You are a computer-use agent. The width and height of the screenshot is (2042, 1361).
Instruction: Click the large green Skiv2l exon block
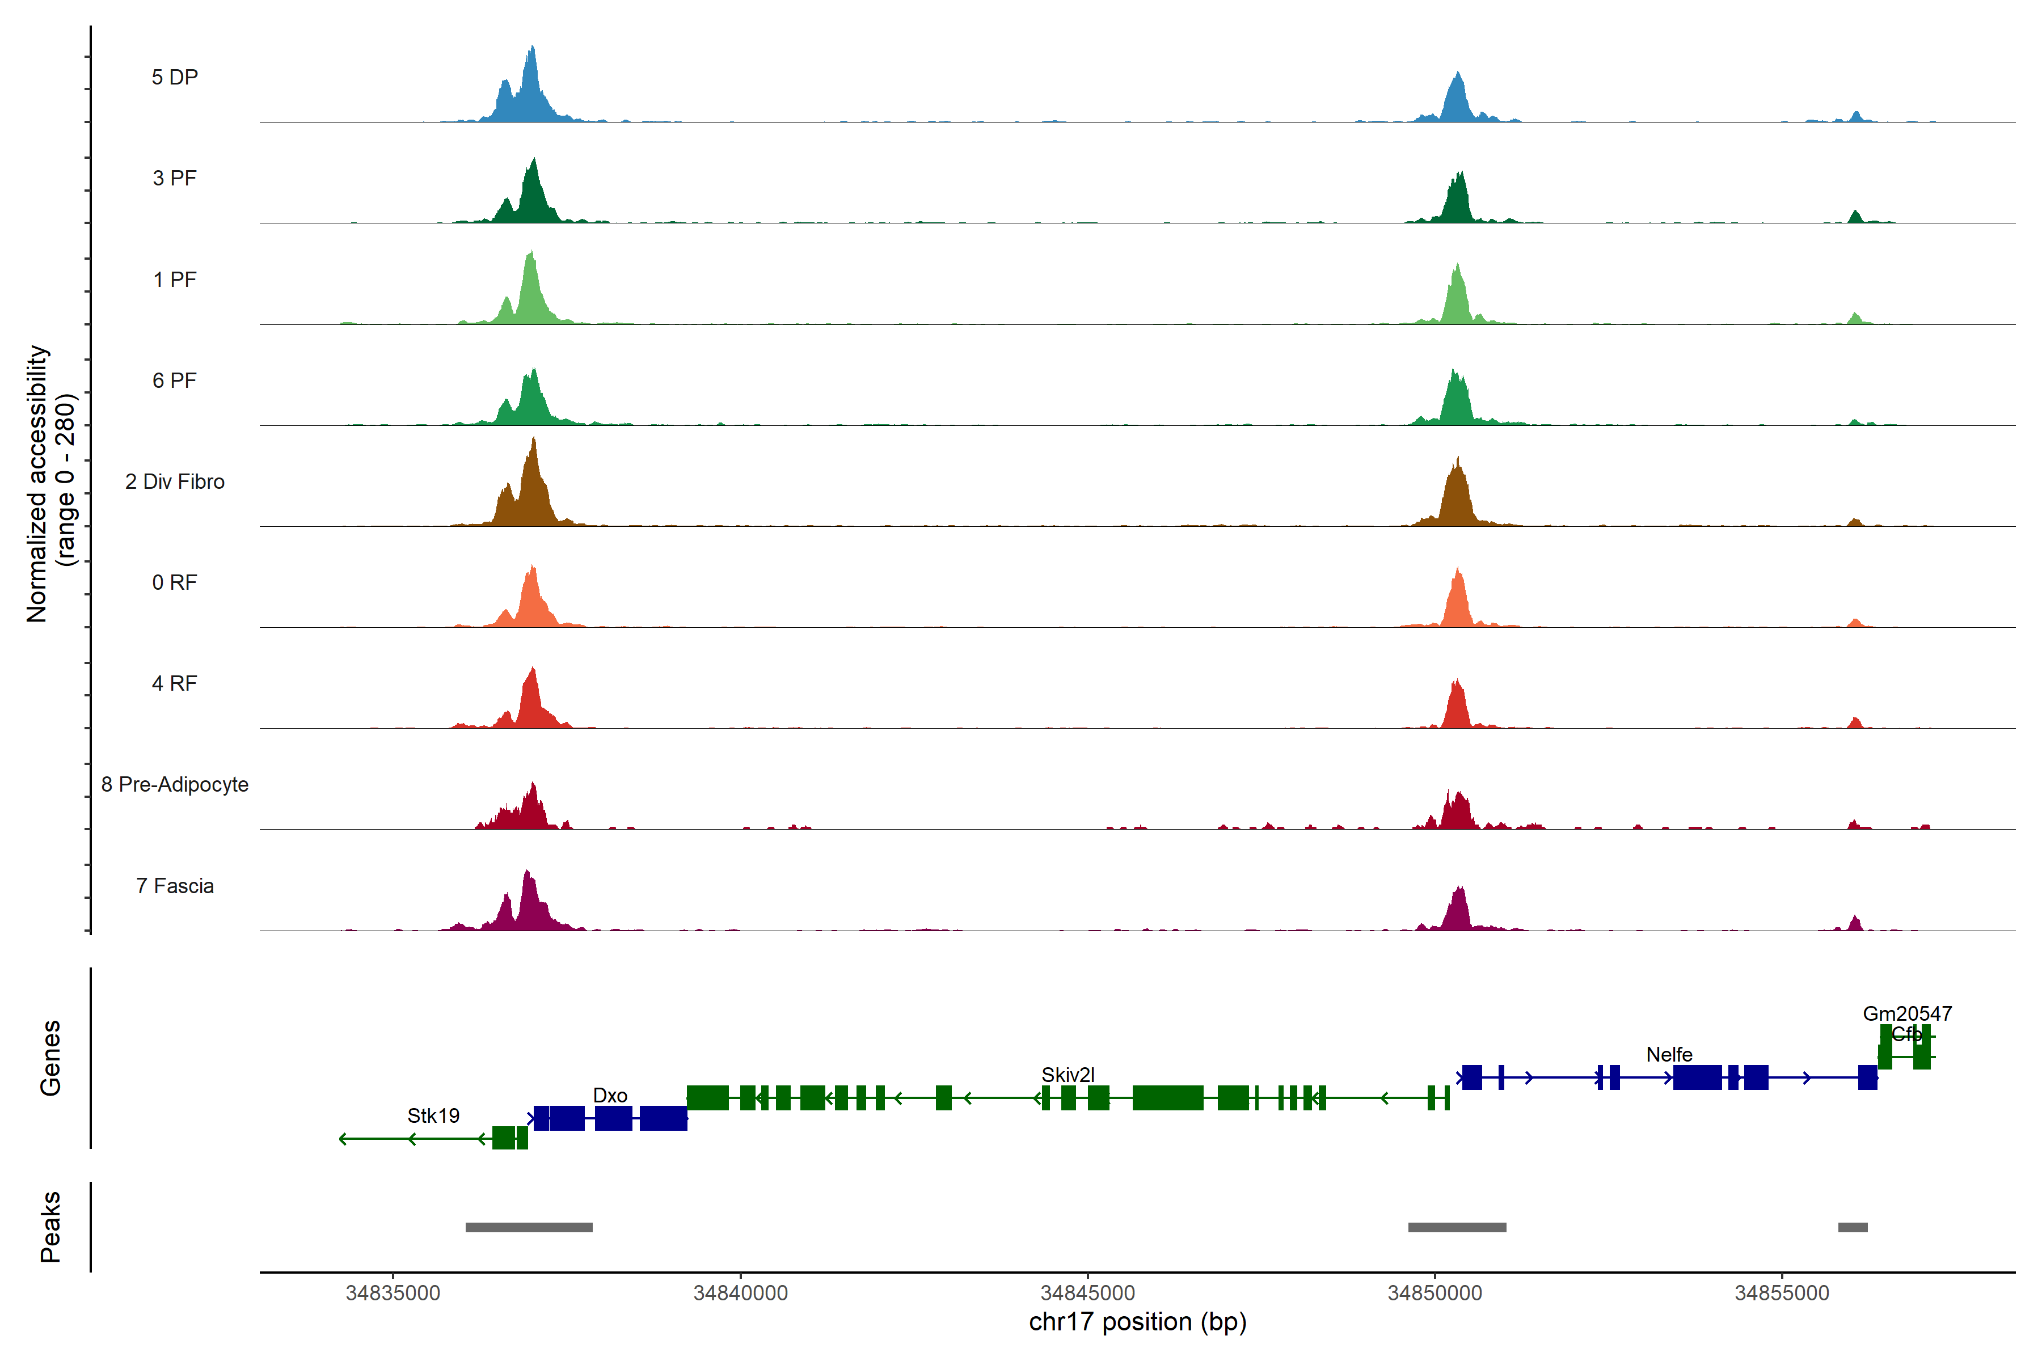[1168, 1097]
